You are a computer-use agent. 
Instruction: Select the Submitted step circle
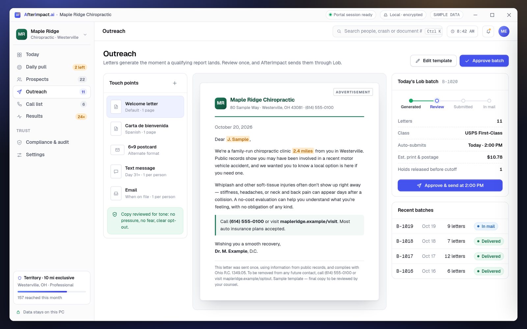click(x=463, y=101)
